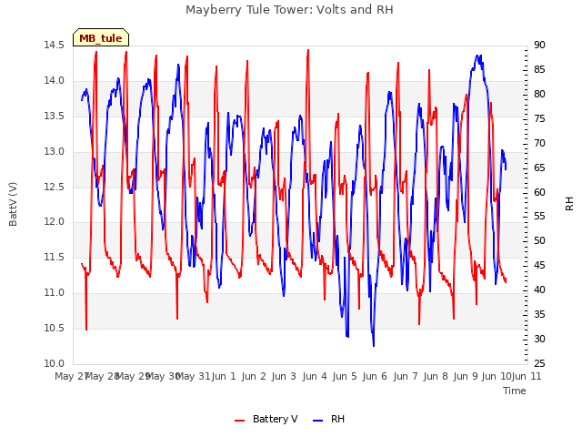Image resolution: width=582 pixels, height=437 pixels.
Task: Toggle the Battery V legend entry
Action: [x=266, y=419]
